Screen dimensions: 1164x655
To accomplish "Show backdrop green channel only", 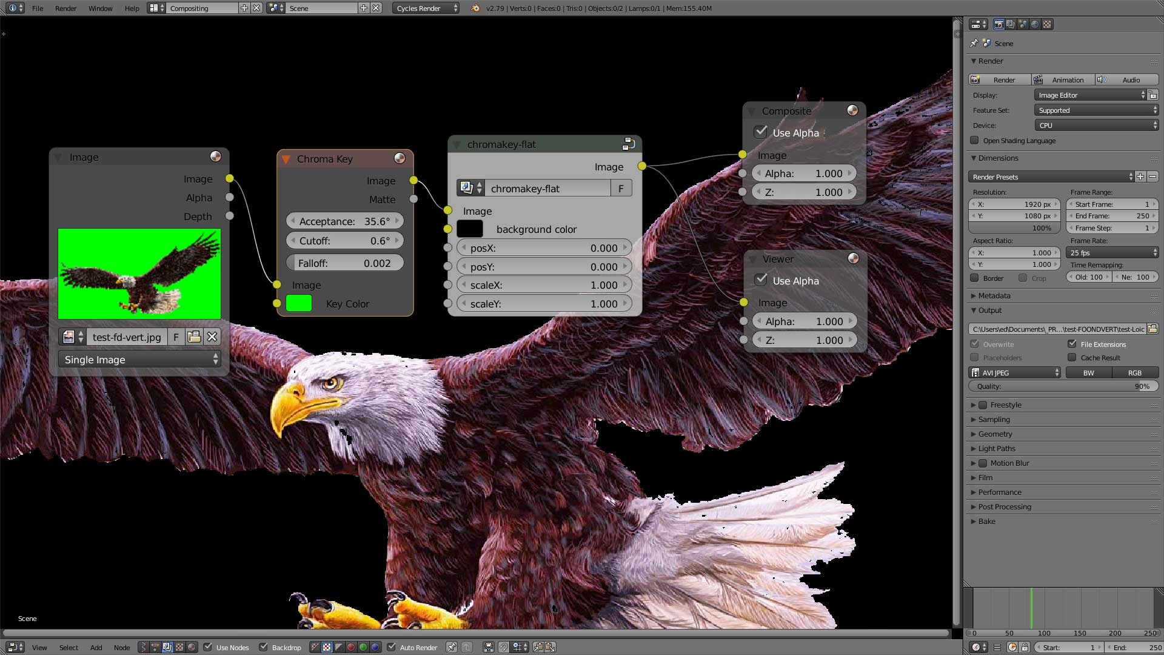I will tap(363, 647).
